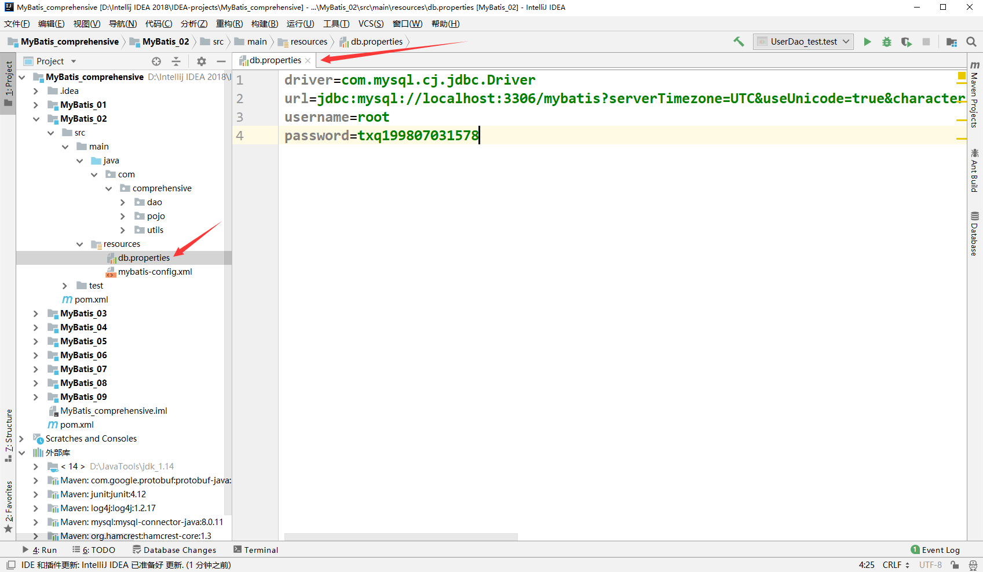Expand the pojo package

click(123, 216)
